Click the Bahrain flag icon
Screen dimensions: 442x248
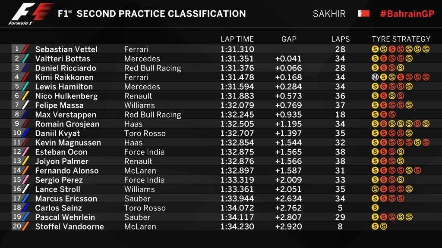click(x=363, y=14)
